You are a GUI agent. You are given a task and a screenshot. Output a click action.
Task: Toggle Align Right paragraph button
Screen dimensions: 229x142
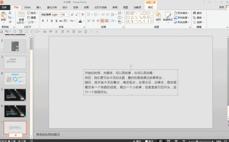(x=98, y=21)
